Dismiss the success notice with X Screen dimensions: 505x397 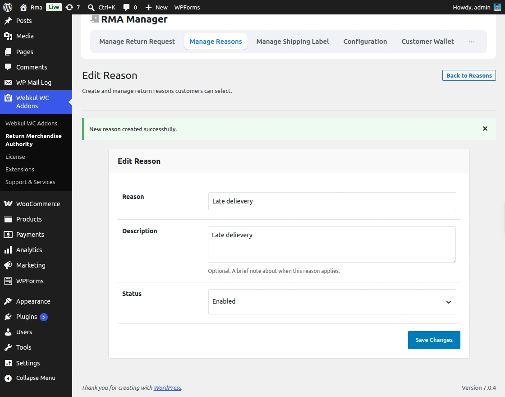[x=485, y=129]
